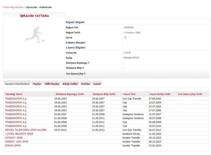Open the YENİKÖY 1924 SPOR link

coord(16,142)
